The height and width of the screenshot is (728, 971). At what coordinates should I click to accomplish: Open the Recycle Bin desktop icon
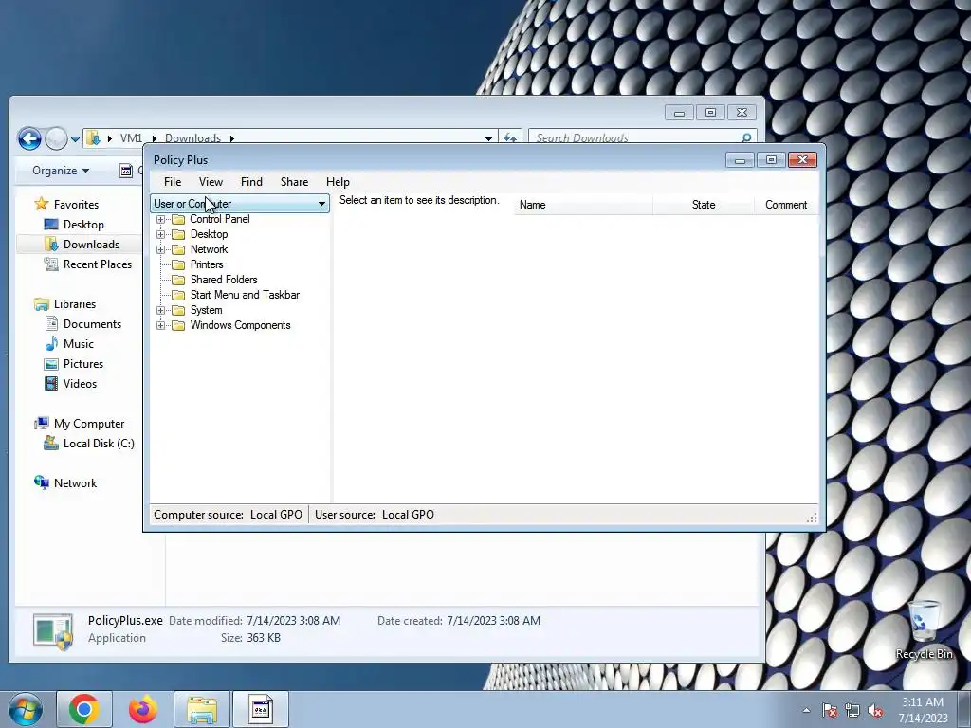click(x=924, y=630)
